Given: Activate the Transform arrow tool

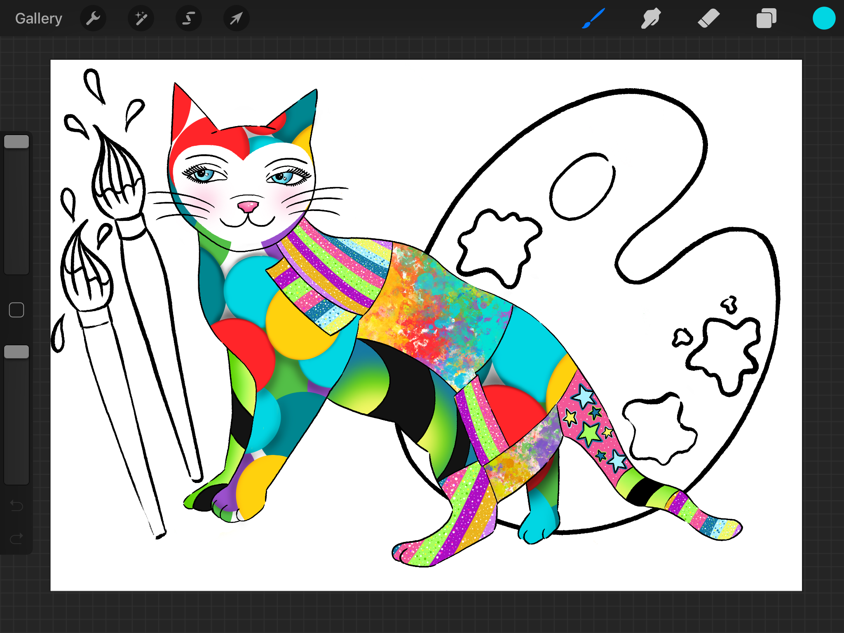Looking at the screenshot, I should 236,19.
